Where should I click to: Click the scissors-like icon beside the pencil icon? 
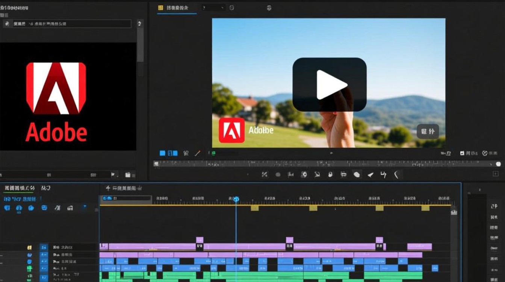[186, 153]
